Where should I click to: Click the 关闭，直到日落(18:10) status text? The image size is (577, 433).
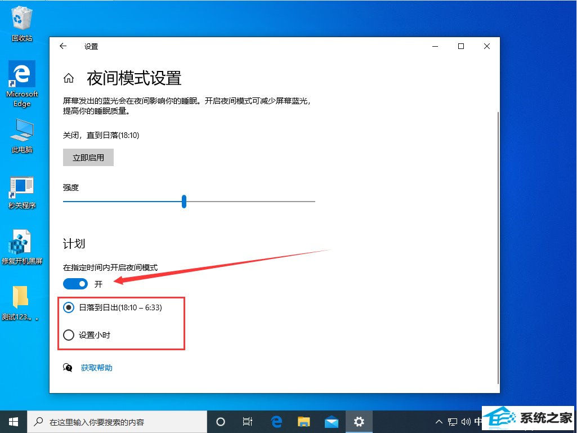point(101,136)
